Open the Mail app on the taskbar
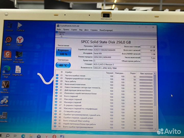The height and width of the screenshot is (138, 184). pyautogui.click(x=39, y=136)
